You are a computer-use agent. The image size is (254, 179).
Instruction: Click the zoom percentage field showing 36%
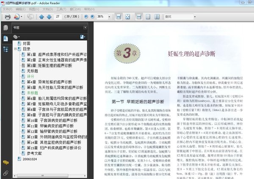point(102,16)
